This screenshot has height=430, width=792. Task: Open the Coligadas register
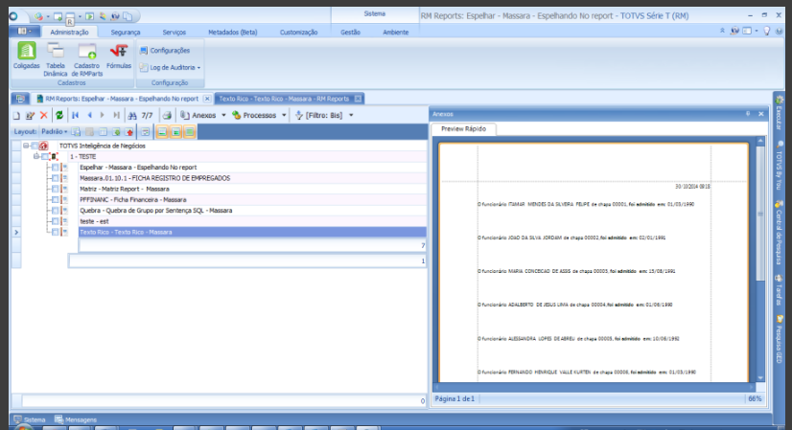click(x=26, y=56)
